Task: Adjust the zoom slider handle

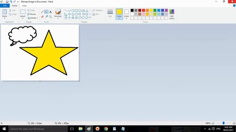Action: click(223, 123)
